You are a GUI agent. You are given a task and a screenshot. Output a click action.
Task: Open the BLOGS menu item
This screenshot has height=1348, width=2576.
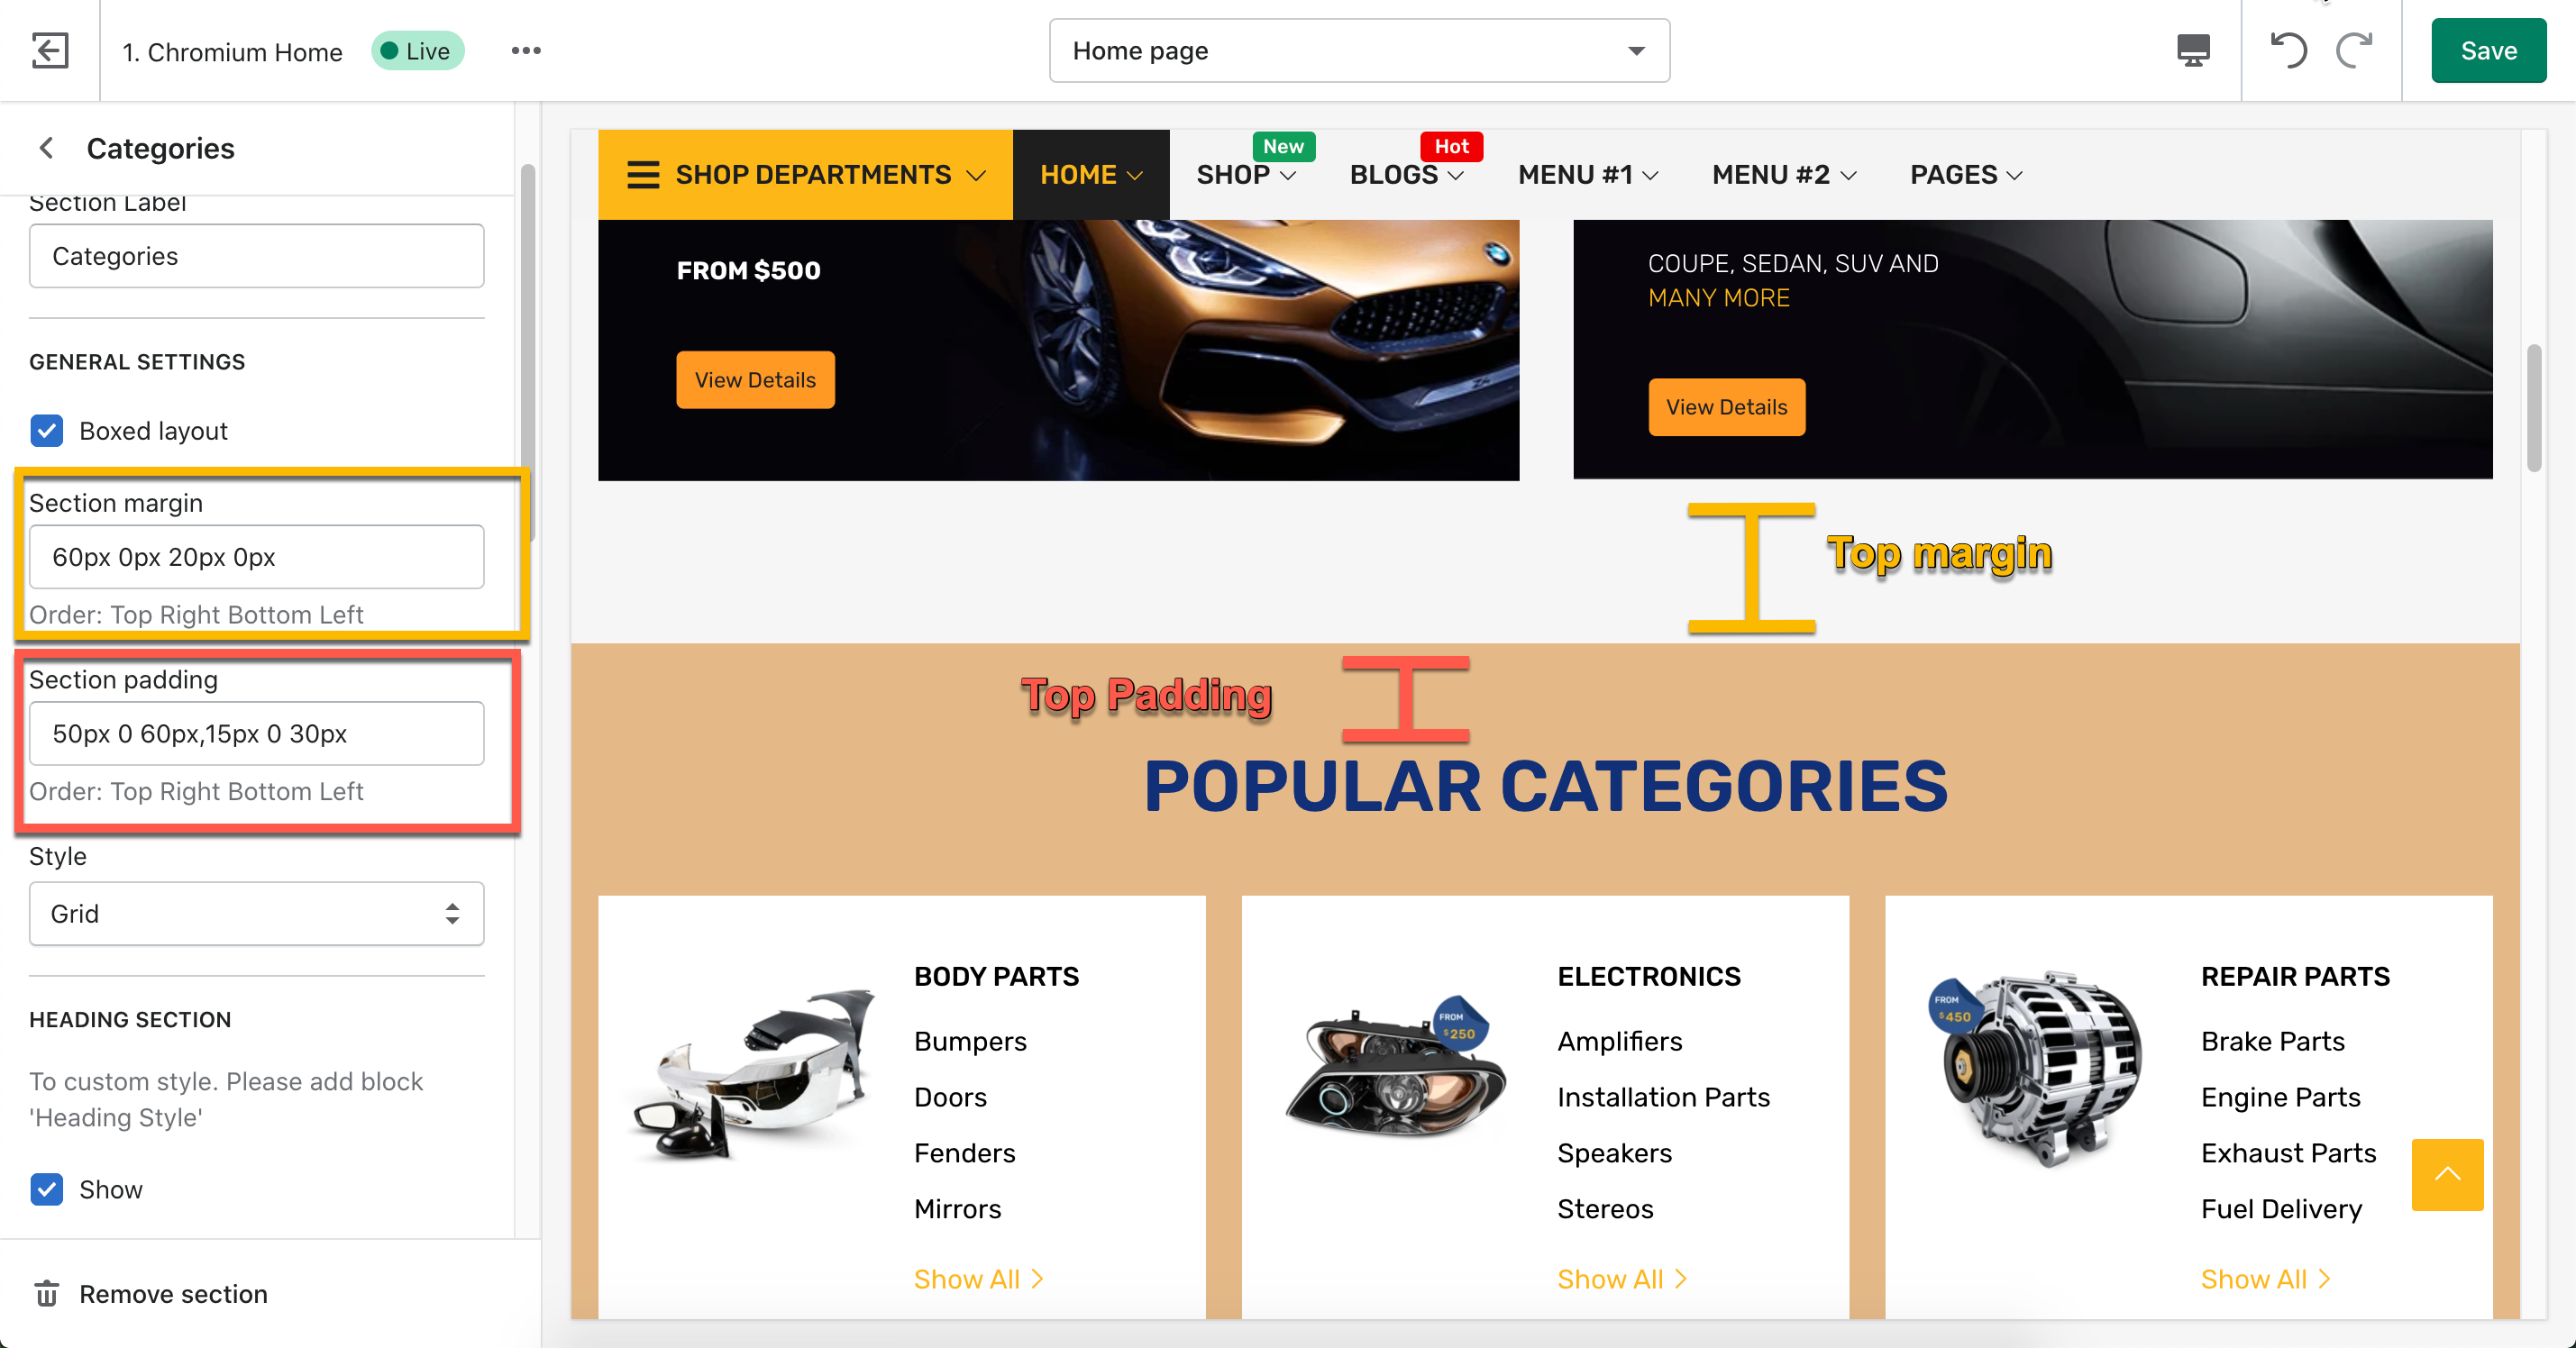point(1406,175)
